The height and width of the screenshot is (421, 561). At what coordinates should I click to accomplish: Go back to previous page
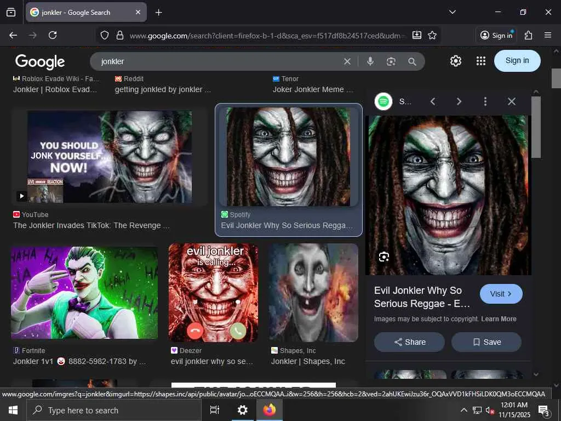click(13, 35)
